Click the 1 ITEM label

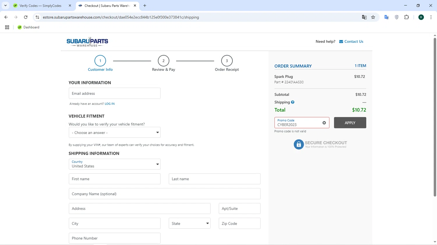360,66
